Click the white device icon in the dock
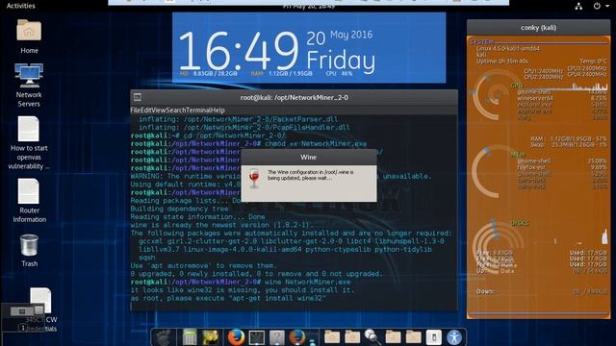Viewport: 616px width, 346px height. coord(434,337)
